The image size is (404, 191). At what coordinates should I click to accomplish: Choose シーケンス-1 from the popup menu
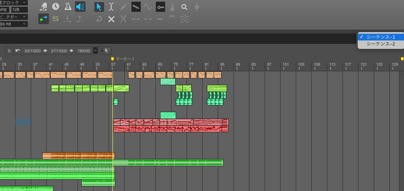click(x=380, y=37)
